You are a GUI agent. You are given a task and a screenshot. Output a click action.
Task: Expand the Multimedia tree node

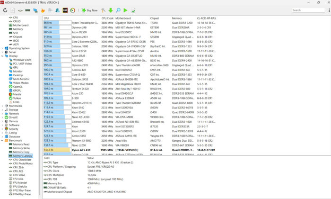[2, 106]
